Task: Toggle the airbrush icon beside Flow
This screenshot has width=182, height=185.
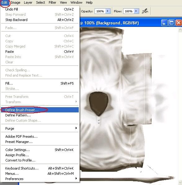Action: click(145, 11)
